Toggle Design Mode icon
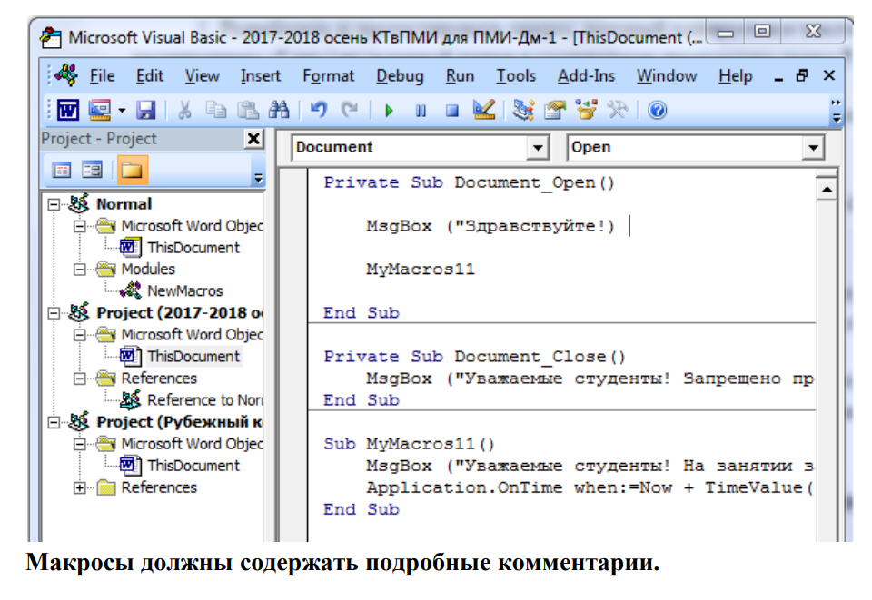This screenshot has width=872, height=600. coord(483,111)
